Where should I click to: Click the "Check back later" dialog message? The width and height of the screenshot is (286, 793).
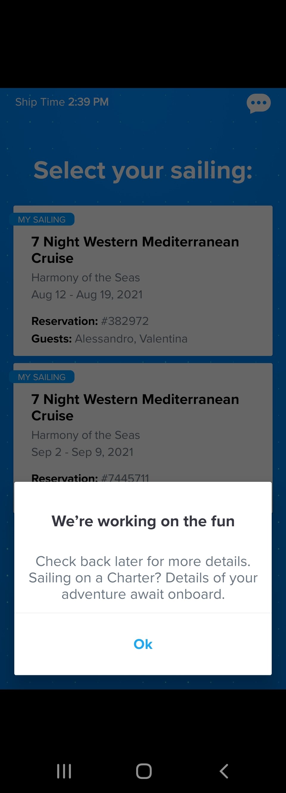click(x=143, y=578)
